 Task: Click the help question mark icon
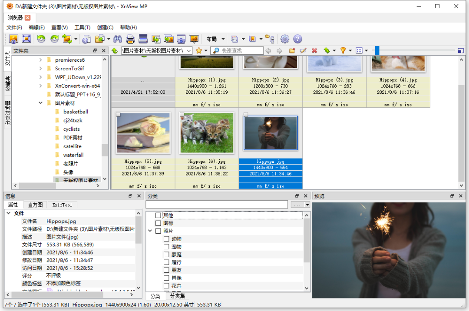tap(297, 39)
